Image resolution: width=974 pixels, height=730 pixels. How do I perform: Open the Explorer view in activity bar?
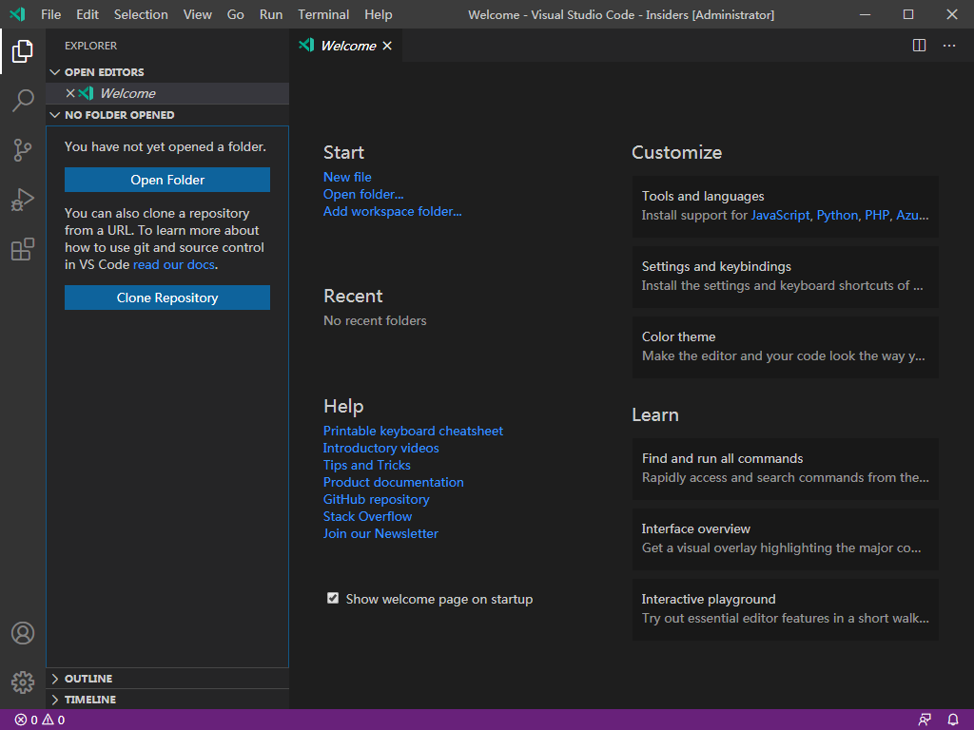(x=23, y=51)
